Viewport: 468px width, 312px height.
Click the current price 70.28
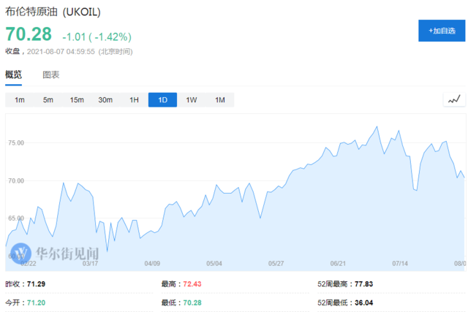pos(29,34)
